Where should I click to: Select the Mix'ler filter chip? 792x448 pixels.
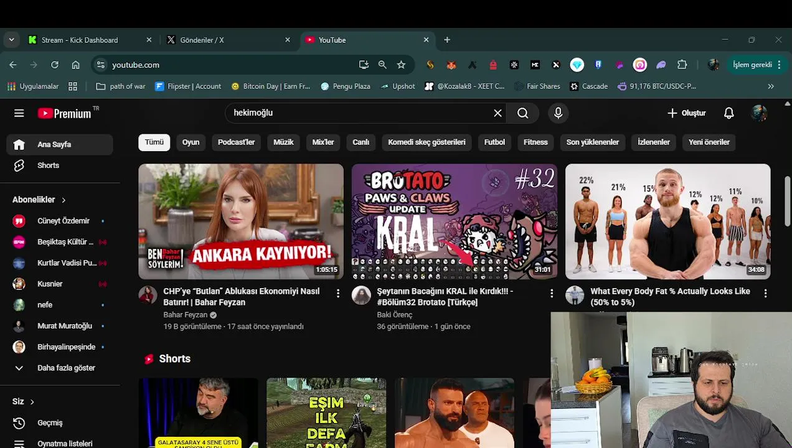point(323,142)
